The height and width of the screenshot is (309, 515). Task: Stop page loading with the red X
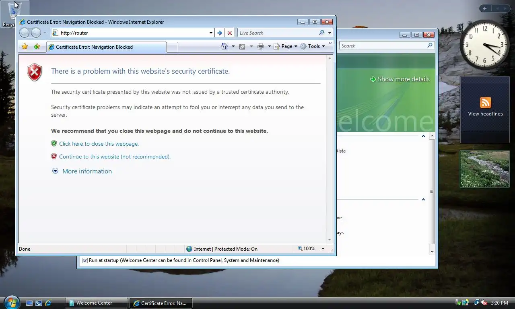pyautogui.click(x=230, y=33)
